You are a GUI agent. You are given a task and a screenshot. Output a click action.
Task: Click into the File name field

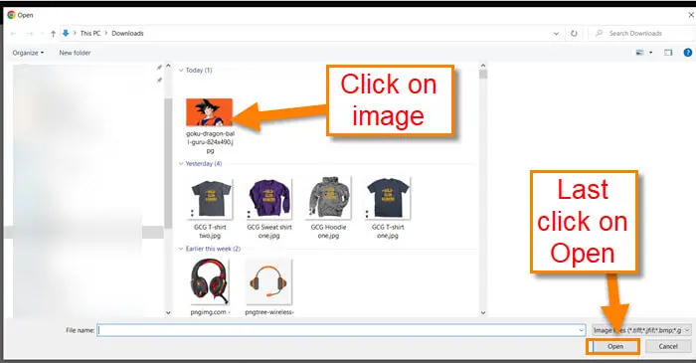click(x=341, y=330)
